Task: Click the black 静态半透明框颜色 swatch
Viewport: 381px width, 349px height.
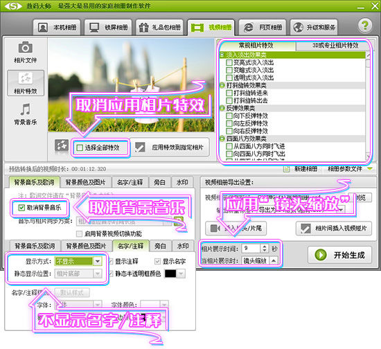Action: (x=170, y=274)
